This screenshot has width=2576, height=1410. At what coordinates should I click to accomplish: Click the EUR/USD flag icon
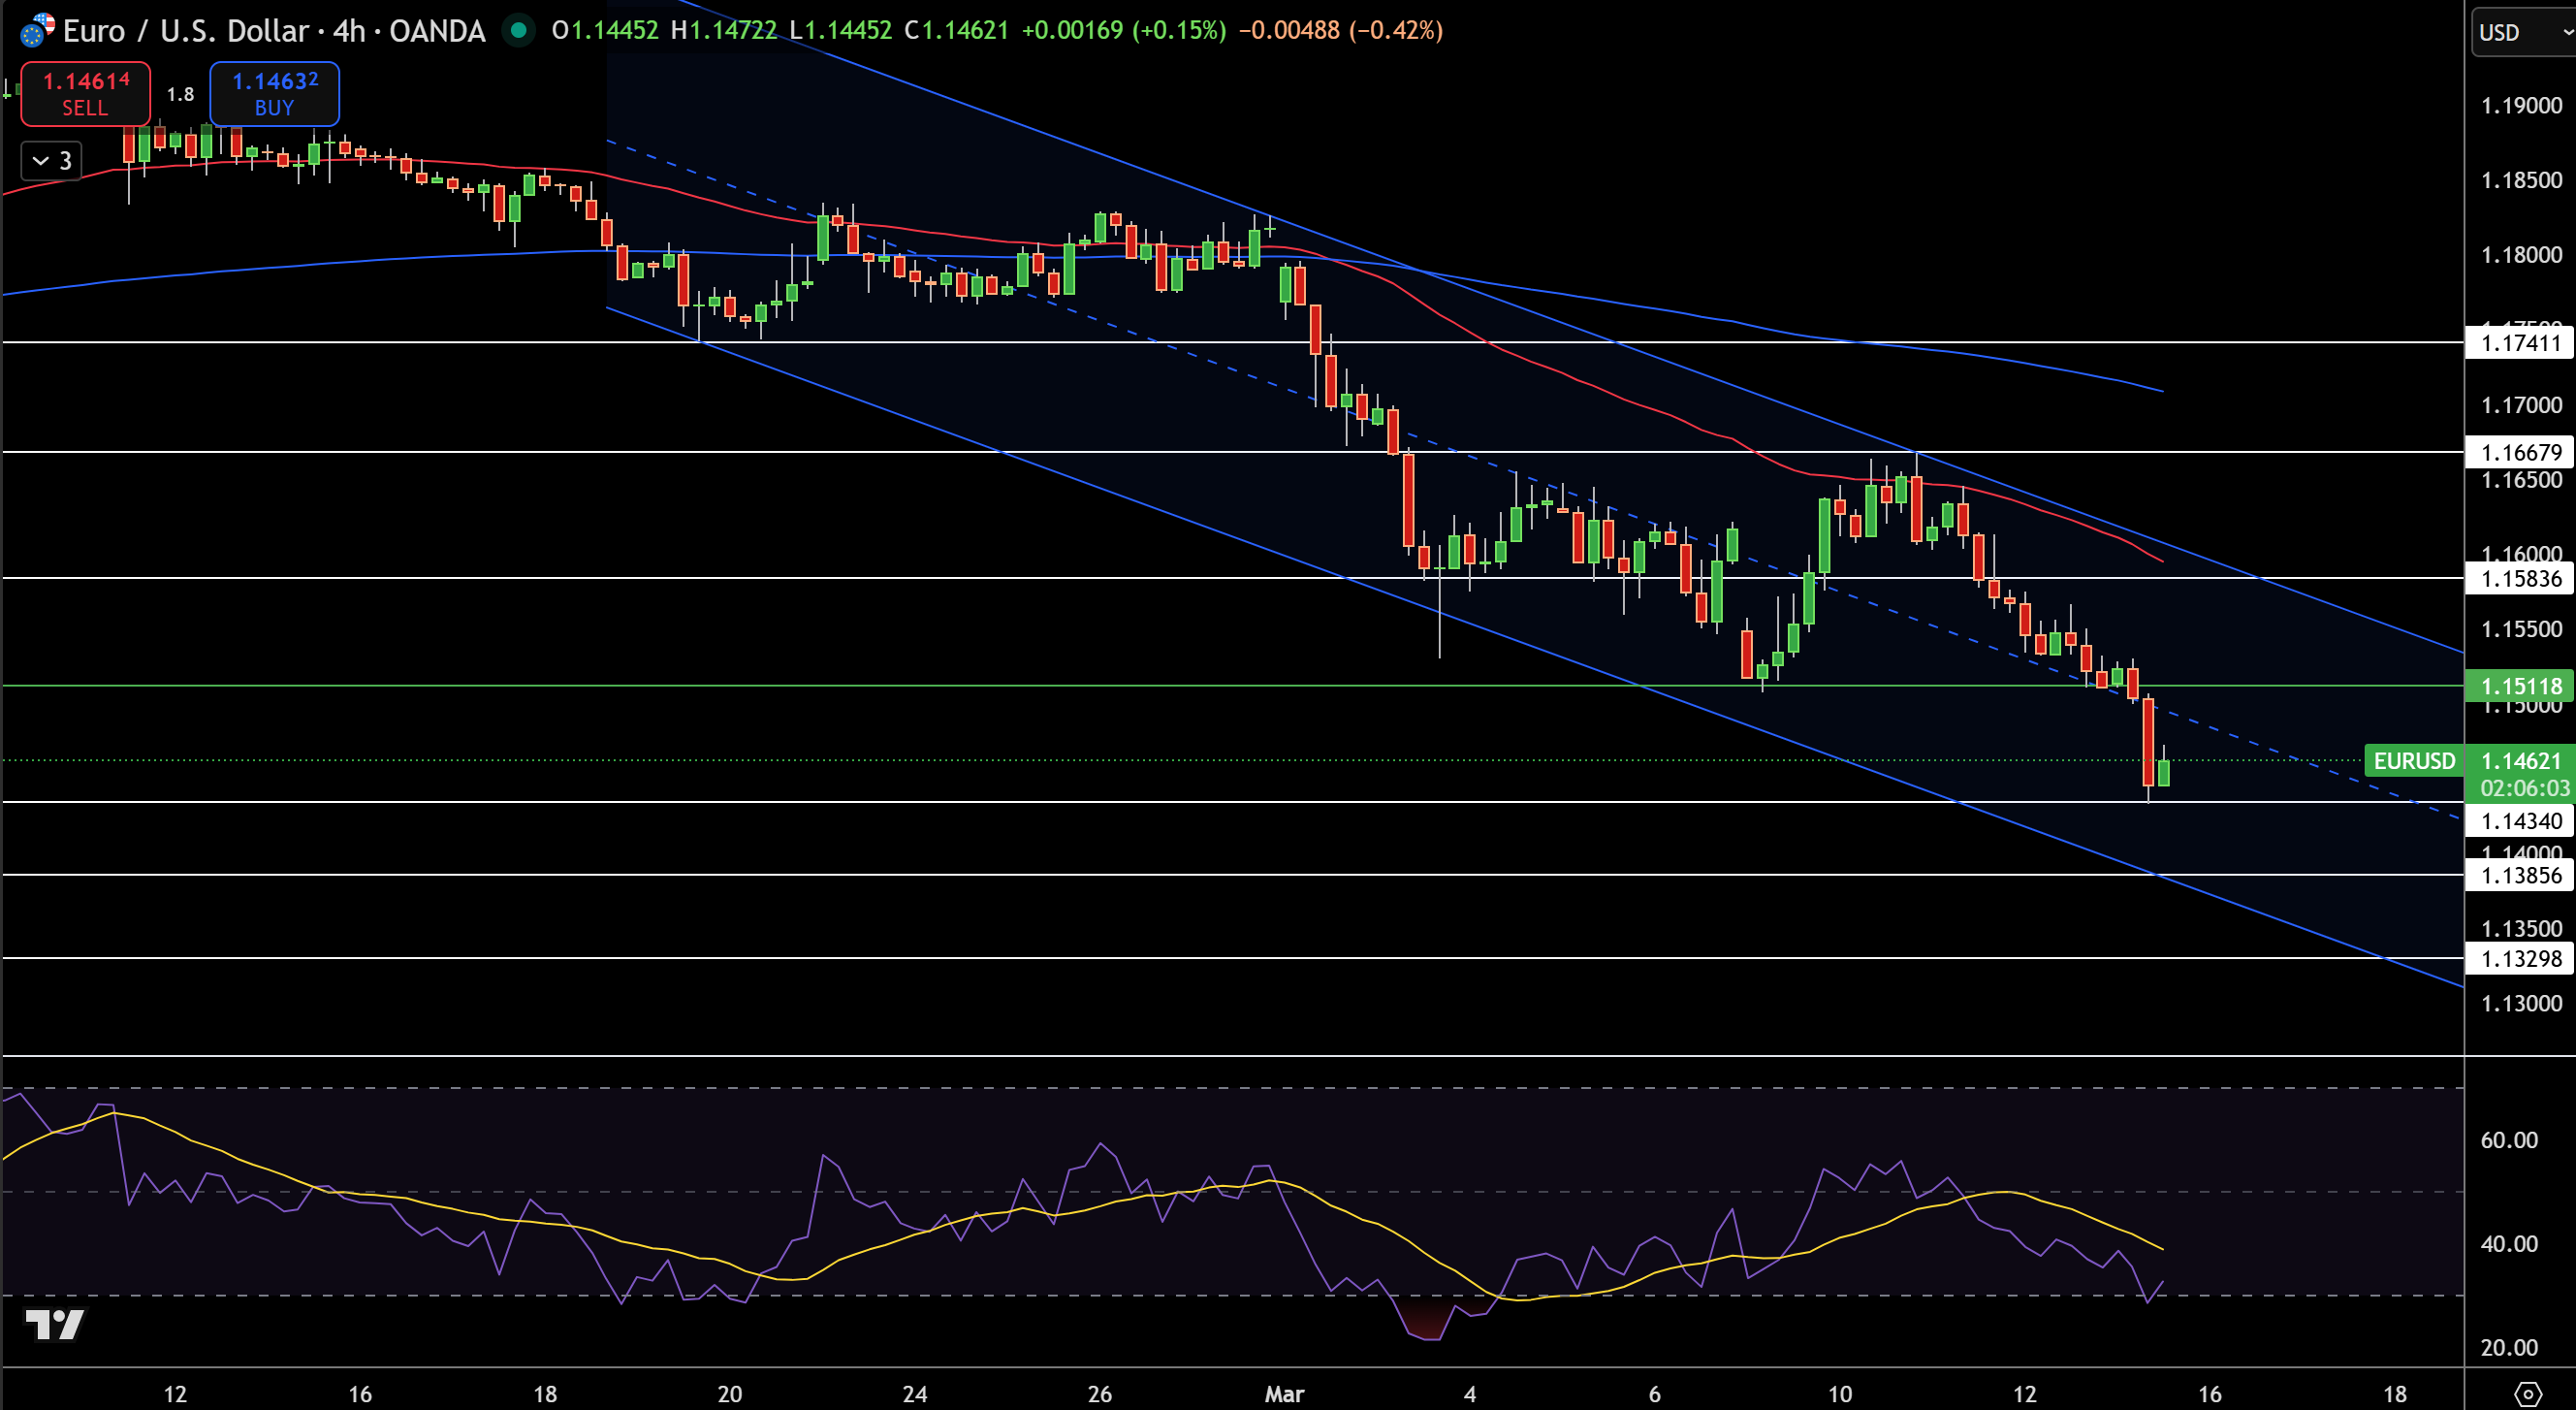37,31
